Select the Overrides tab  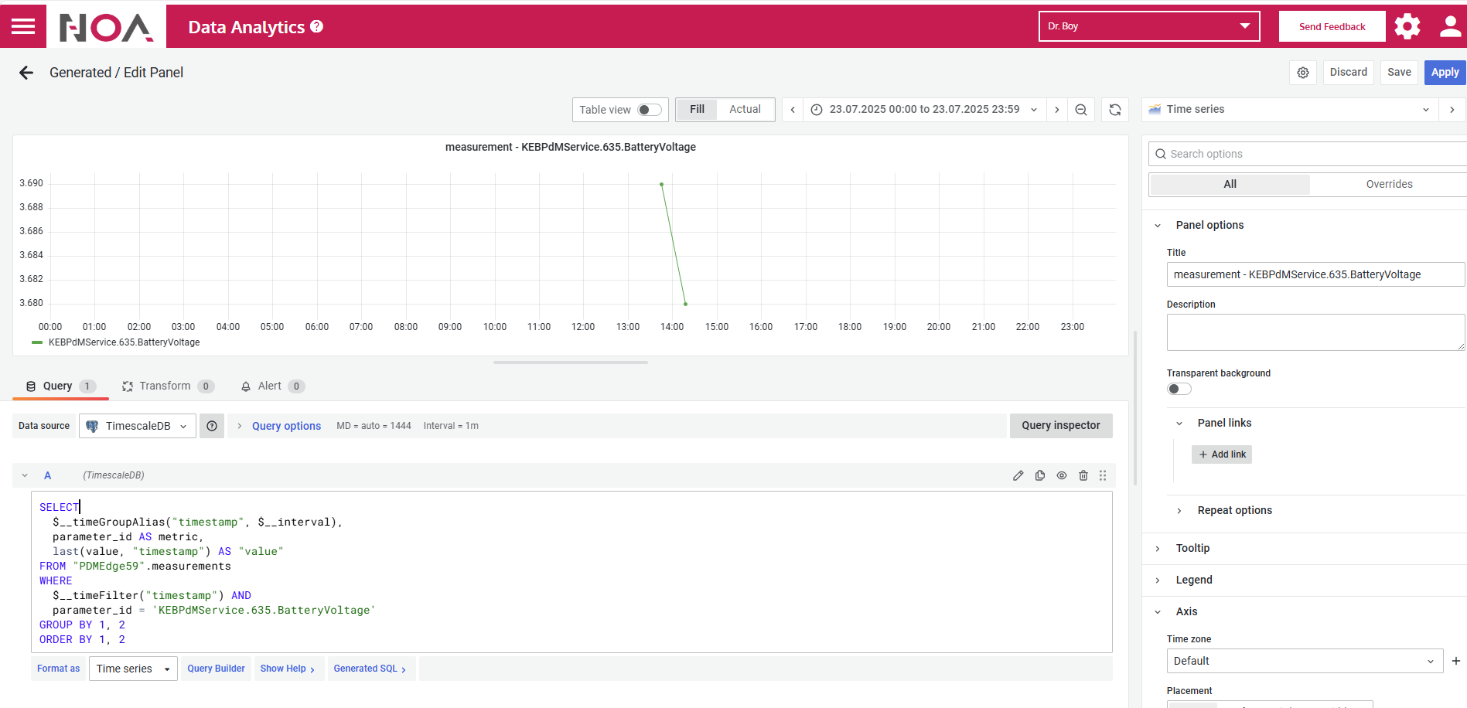tap(1389, 184)
